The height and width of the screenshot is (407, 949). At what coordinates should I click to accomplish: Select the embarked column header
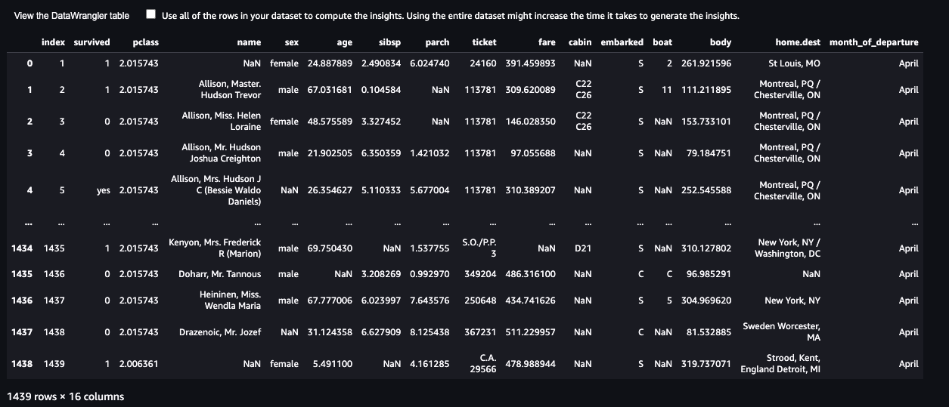pyautogui.click(x=622, y=42)
